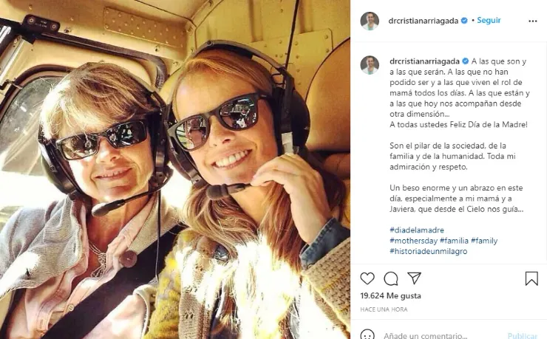Viewport: 547px width, 339px height.
Task: Open the #familia hashtag
Action: (454, 241)
